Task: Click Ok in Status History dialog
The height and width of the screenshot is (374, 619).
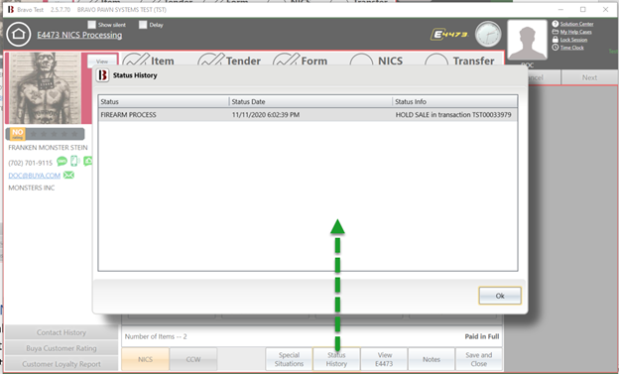Action: [x=500, y=296]
